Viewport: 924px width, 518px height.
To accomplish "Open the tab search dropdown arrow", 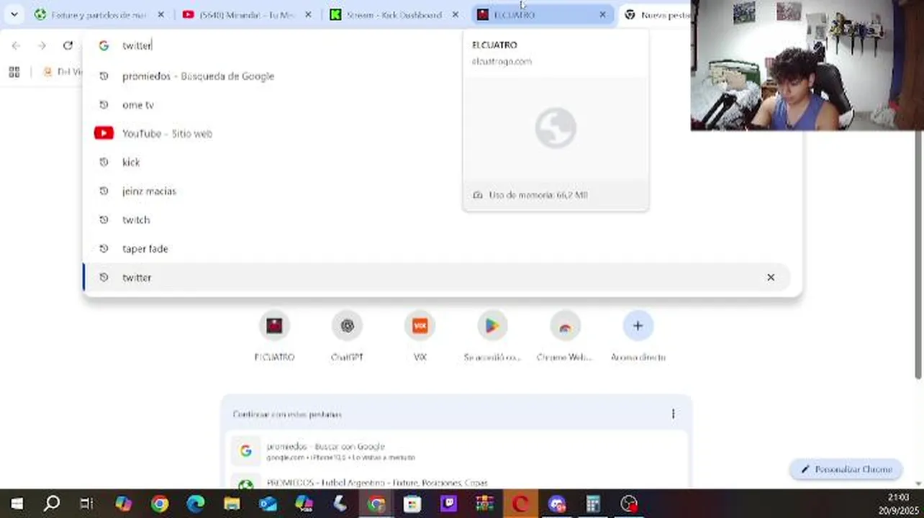I will 14,14.
